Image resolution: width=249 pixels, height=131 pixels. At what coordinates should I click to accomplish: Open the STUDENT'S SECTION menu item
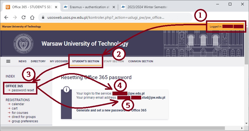coord(86,61)
